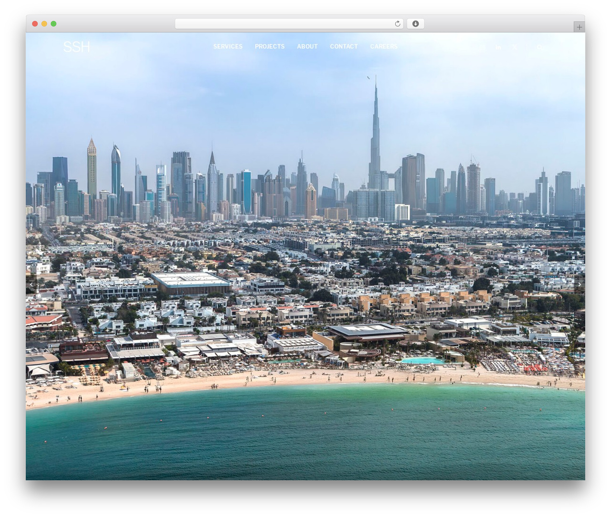Click the browser downloads button

pyautogui.click(x=415, y=24)
